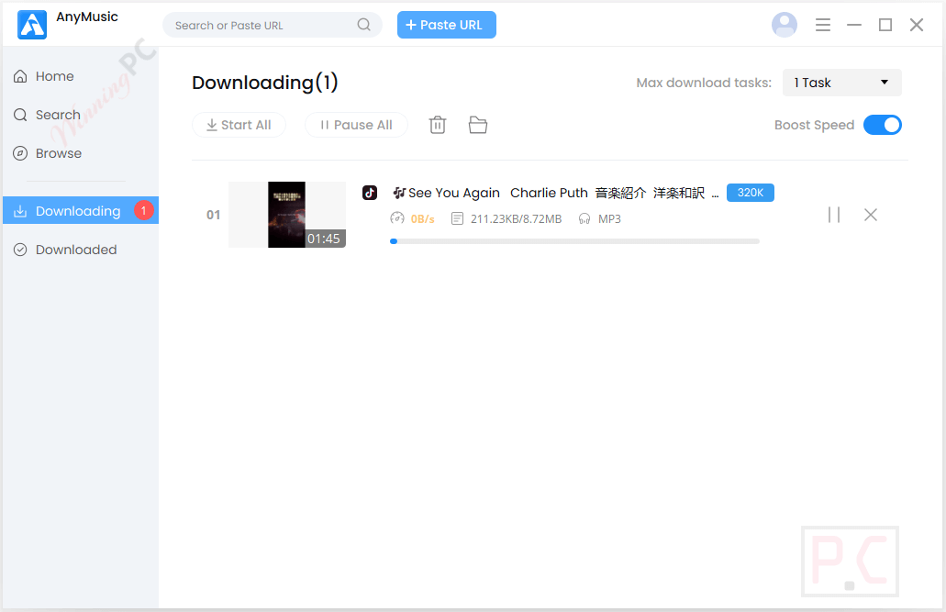
Task: Click the download progress bar
Action: point(574,241)
